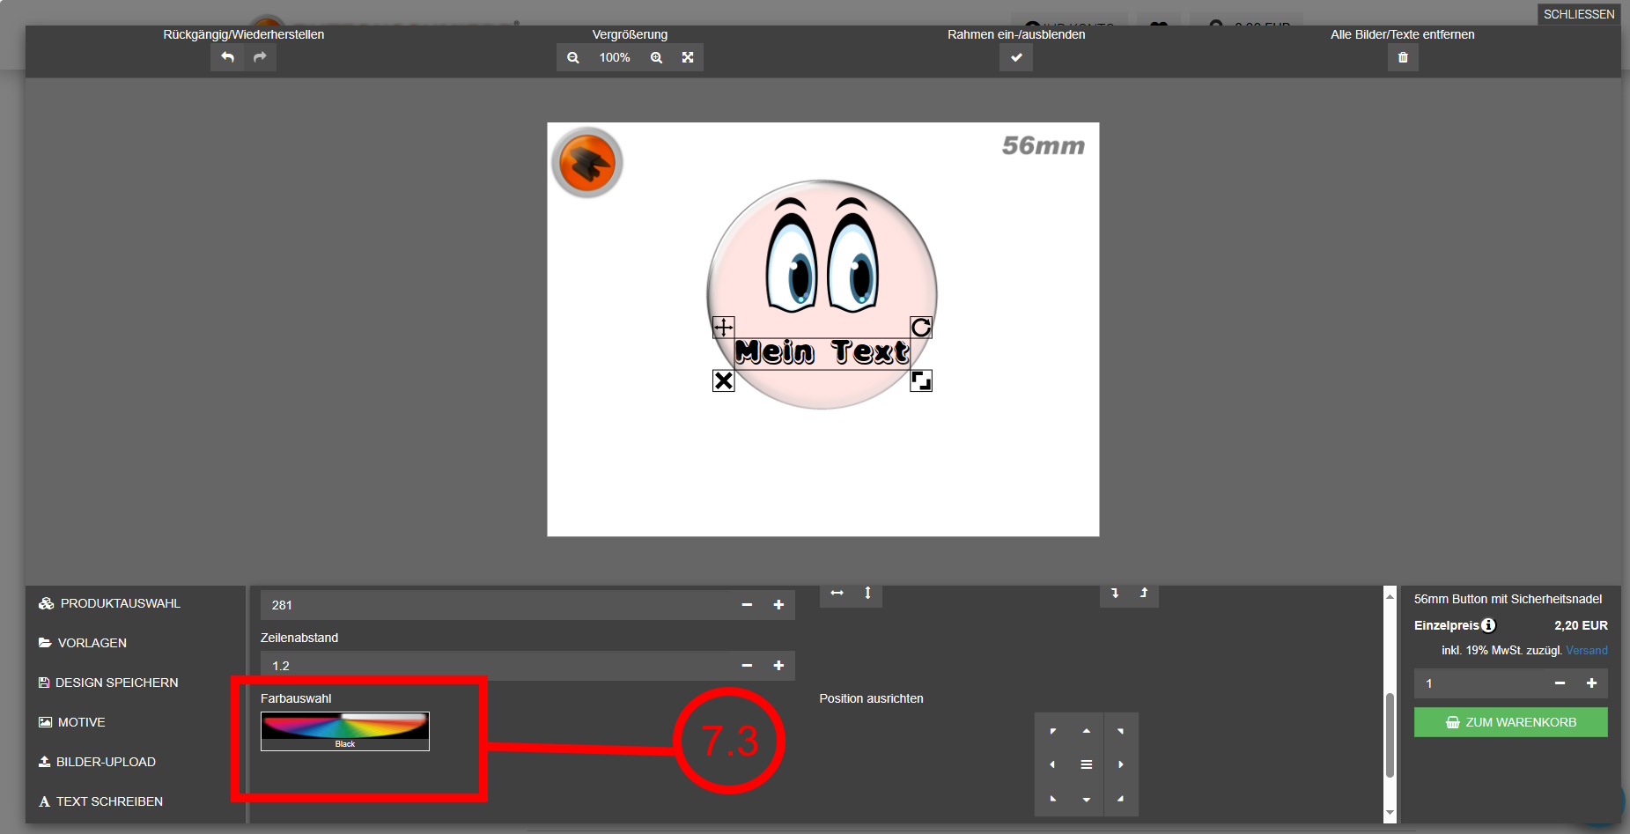Toggle frame visibility with the checkmark button
This screenshot has width=1630, height=834.
click(x=1016, y=57)
